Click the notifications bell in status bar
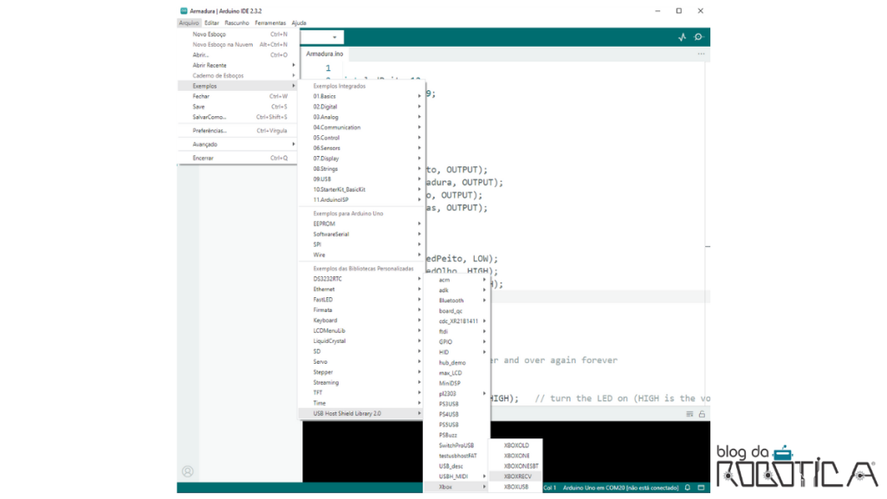Viewport: 887px width, 499px height. [687, 488]
